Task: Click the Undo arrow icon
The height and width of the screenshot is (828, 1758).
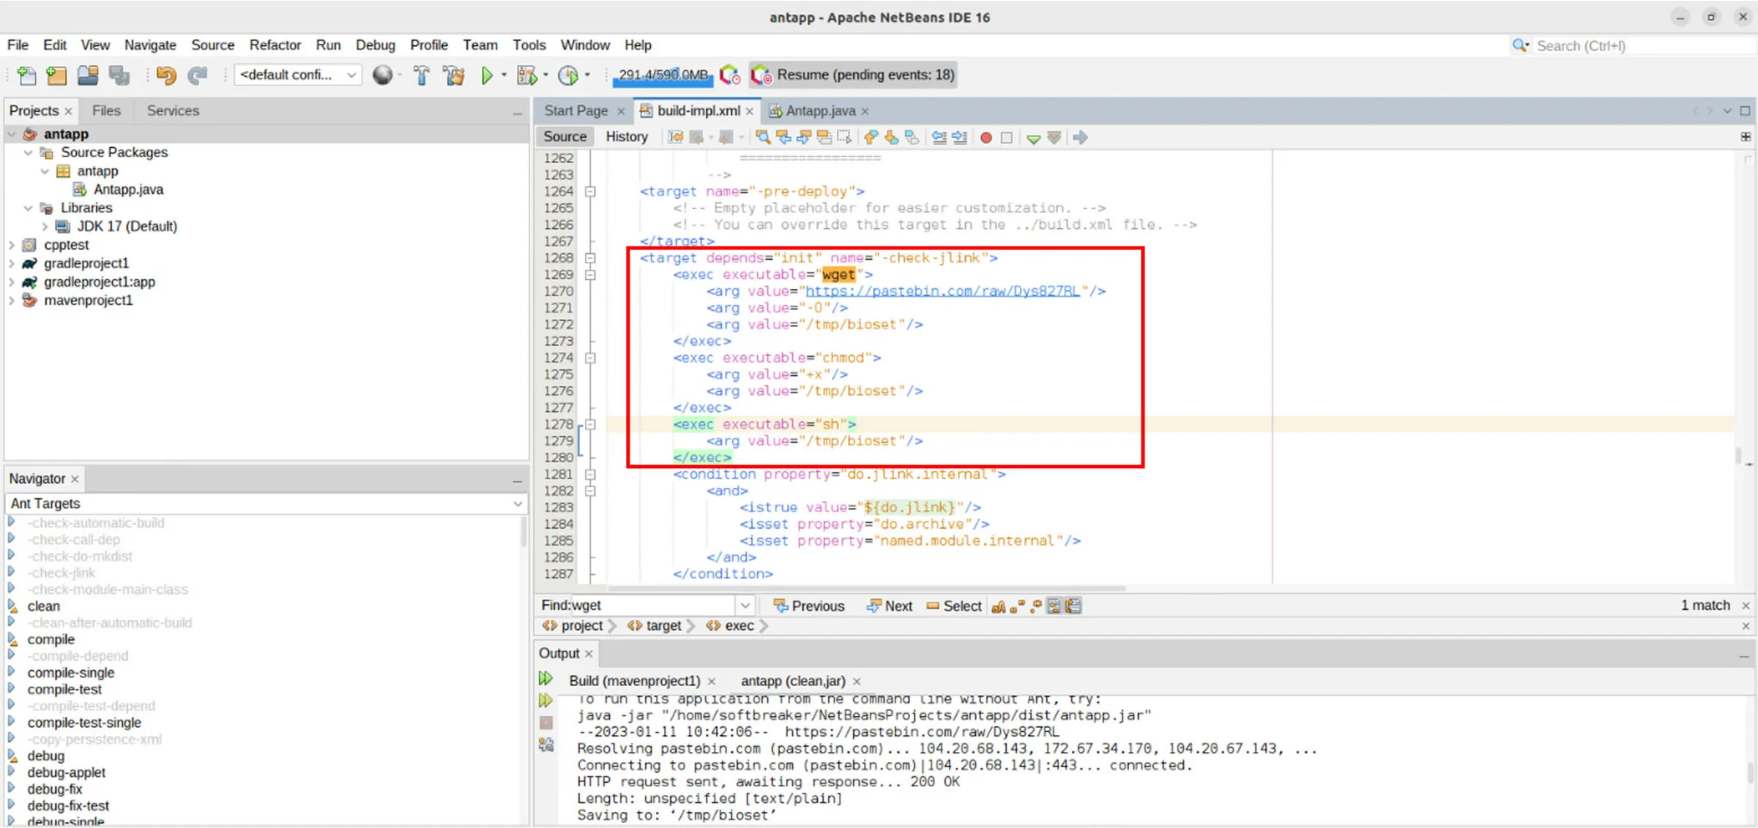Action: pyautogui.click(x=166, y=75)
